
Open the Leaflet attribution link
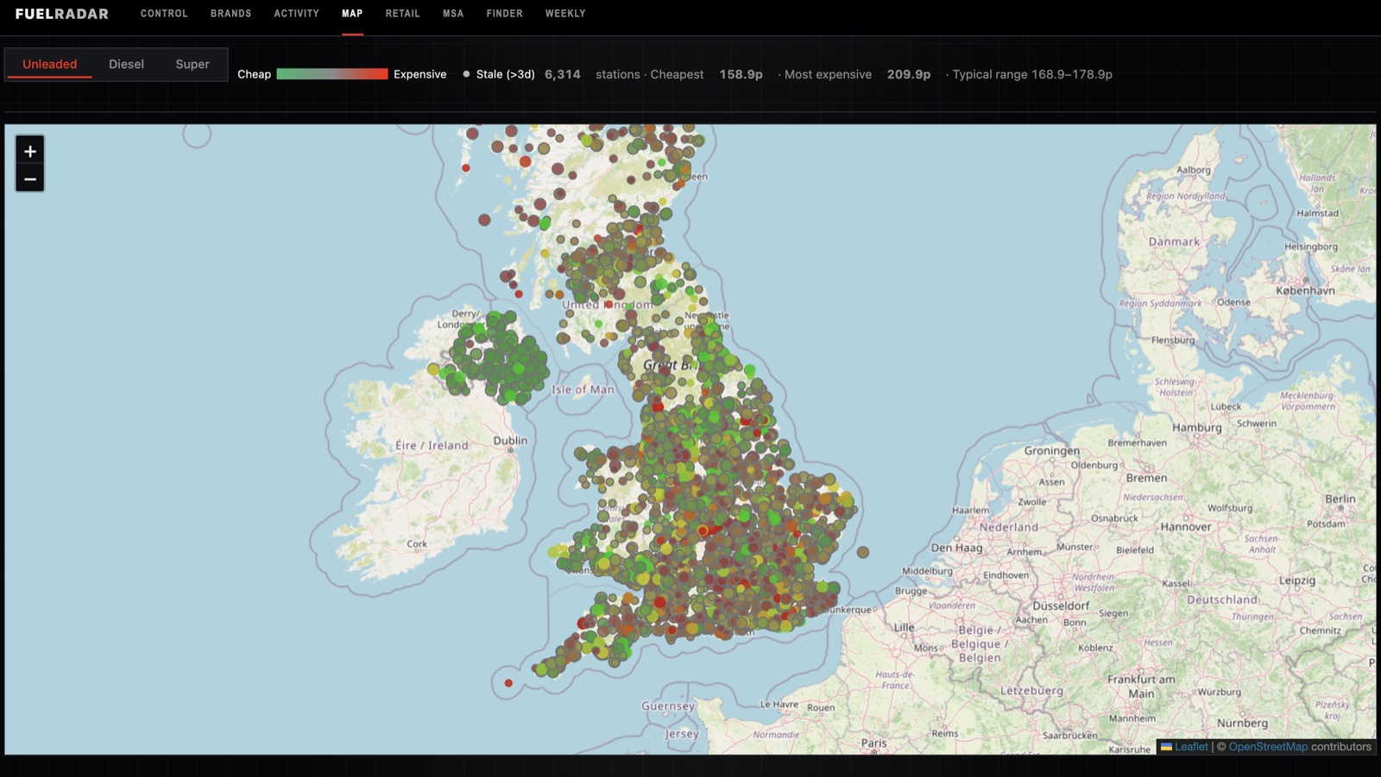tap(1191, 747)
